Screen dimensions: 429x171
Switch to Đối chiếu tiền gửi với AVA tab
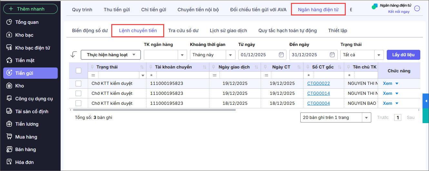pos(258,10)
